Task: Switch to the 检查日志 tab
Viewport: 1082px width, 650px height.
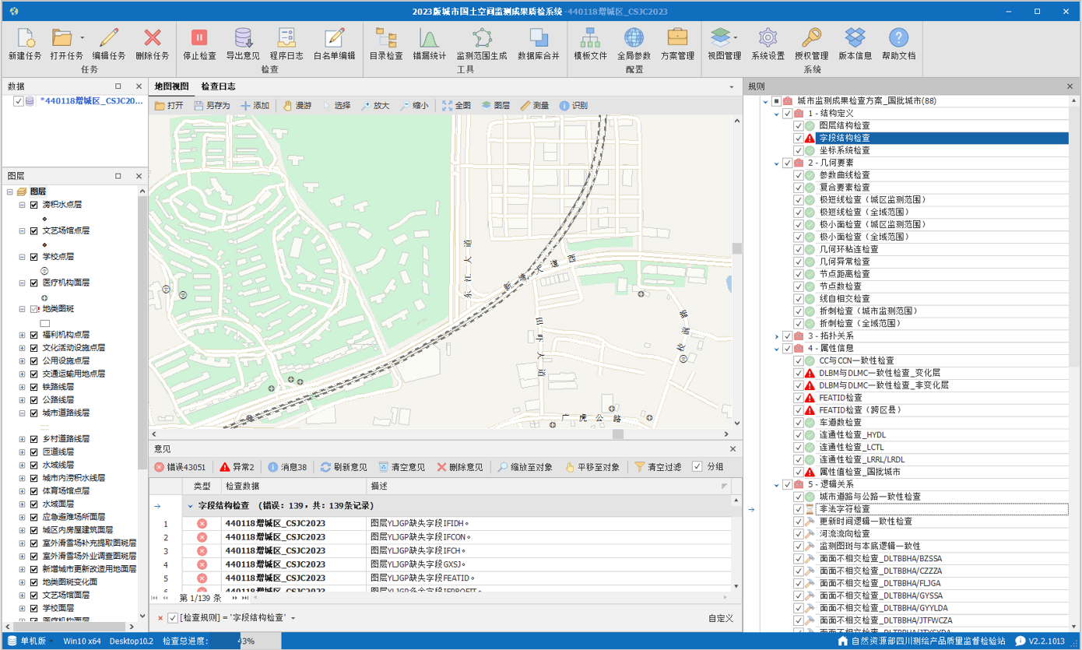Action: point(218,86)
